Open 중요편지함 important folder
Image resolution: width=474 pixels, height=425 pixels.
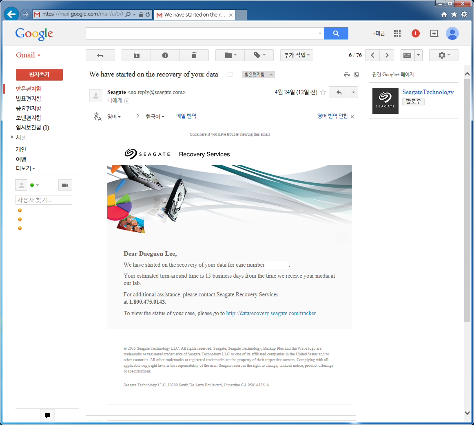click(x=29, y=108)
